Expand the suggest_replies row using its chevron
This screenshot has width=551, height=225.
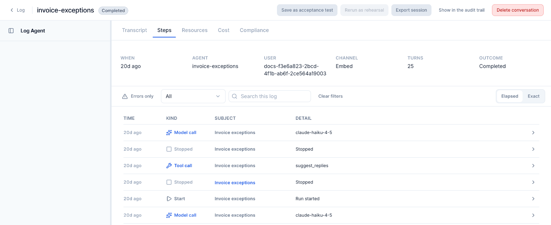click(x=533, y=166)
